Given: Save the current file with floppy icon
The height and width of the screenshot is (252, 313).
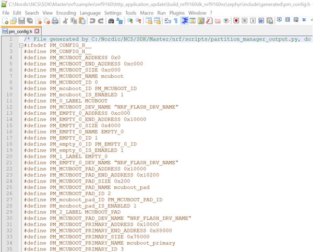Looking at the screenshot, I should [21, 21].
